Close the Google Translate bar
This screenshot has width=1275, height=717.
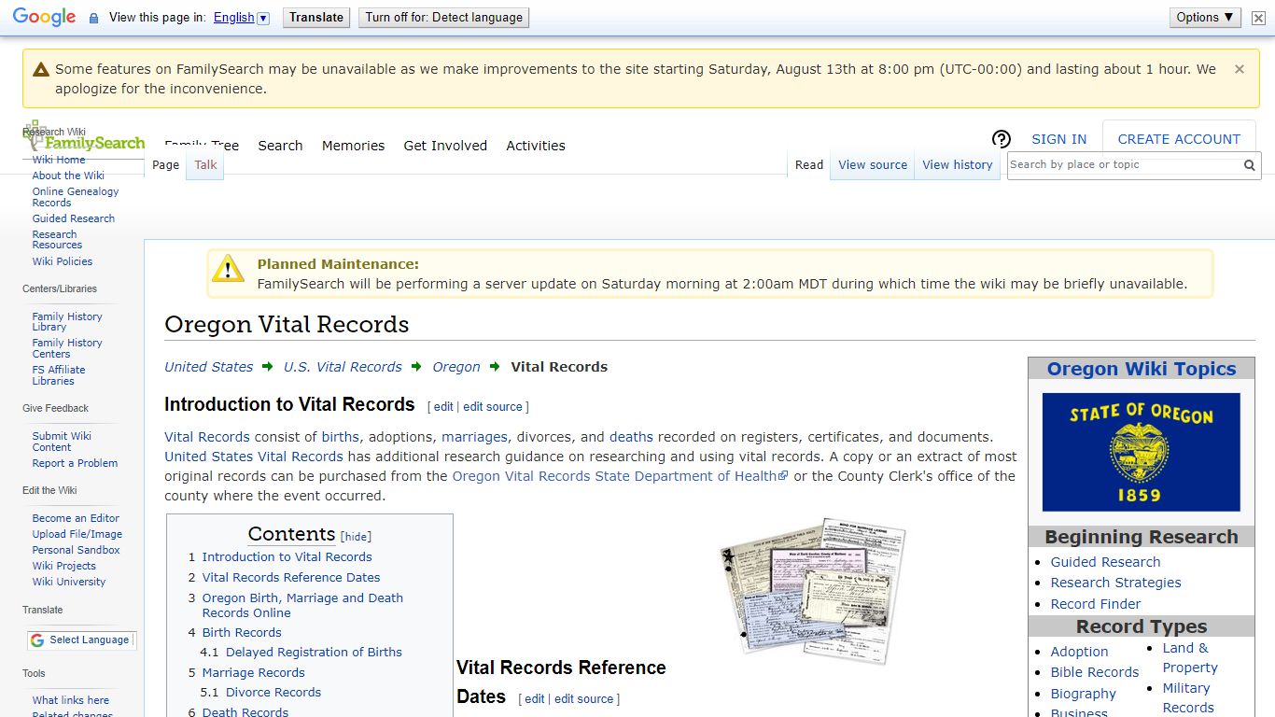pos(1258,18)
